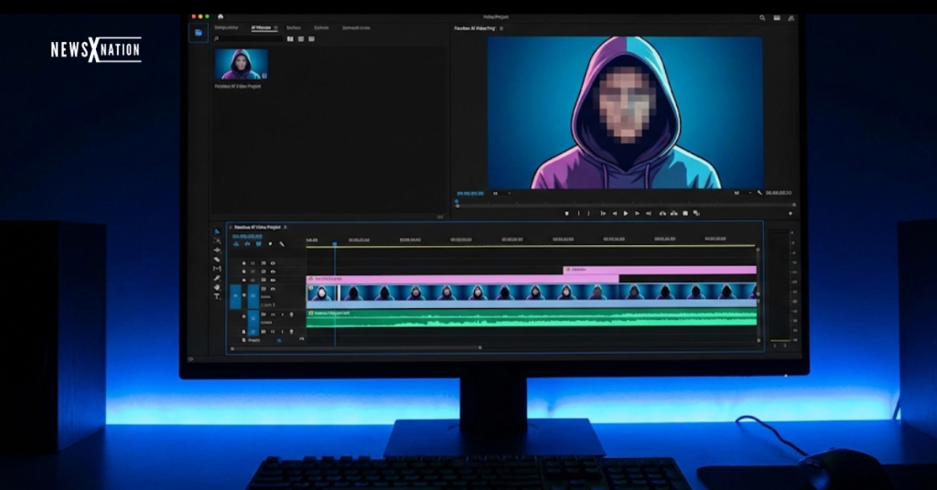
Task: Toggle the voice-over microphone on green audio track
Action: [x=292, y=314]
